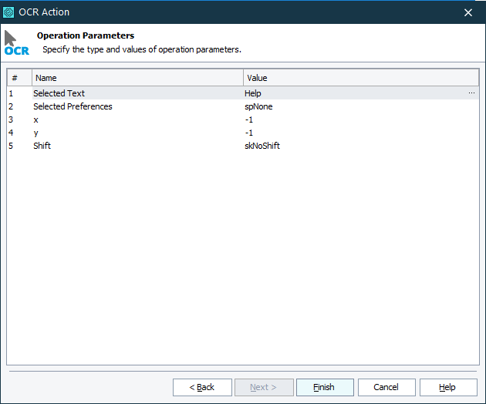The width and height of the screenshot is (486, 404).
Task: Close the OCR Action dialog
Action: click(467, 12)
